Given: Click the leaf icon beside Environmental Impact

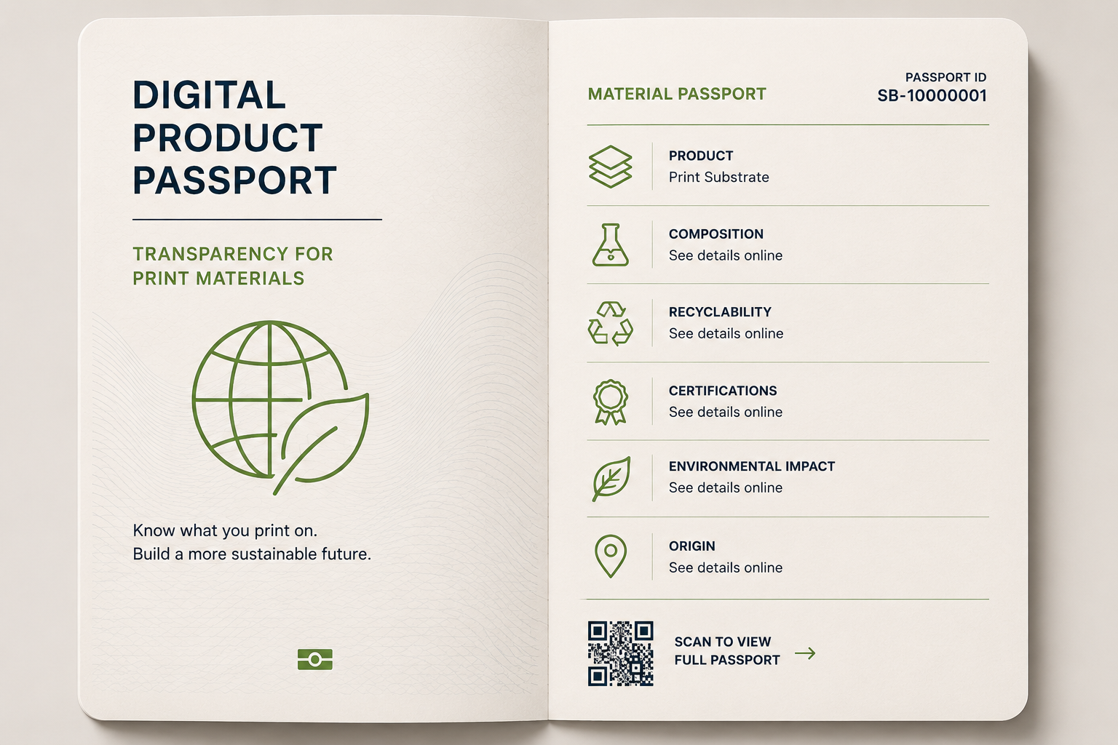Looking at the screenshot, I should point(611,479).
